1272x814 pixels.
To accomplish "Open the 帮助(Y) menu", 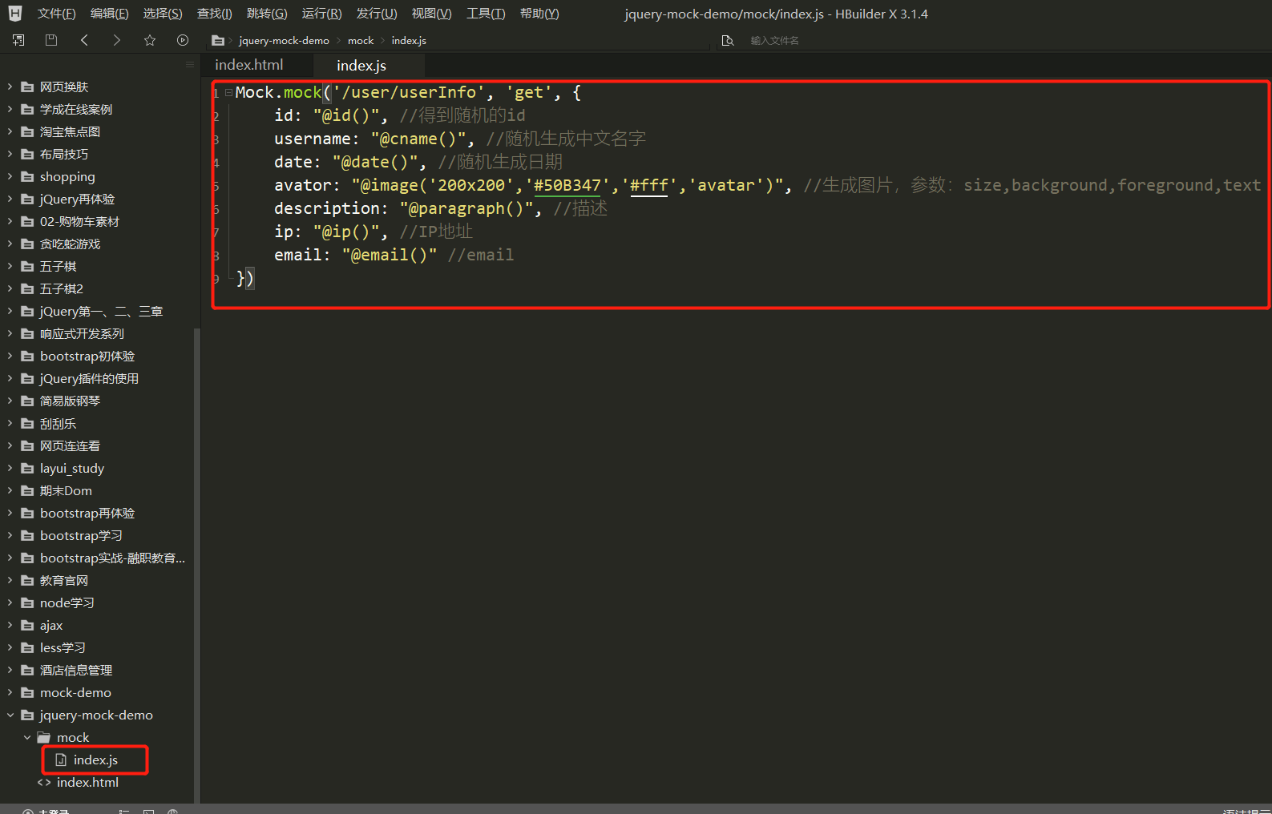I will point(539,14).
